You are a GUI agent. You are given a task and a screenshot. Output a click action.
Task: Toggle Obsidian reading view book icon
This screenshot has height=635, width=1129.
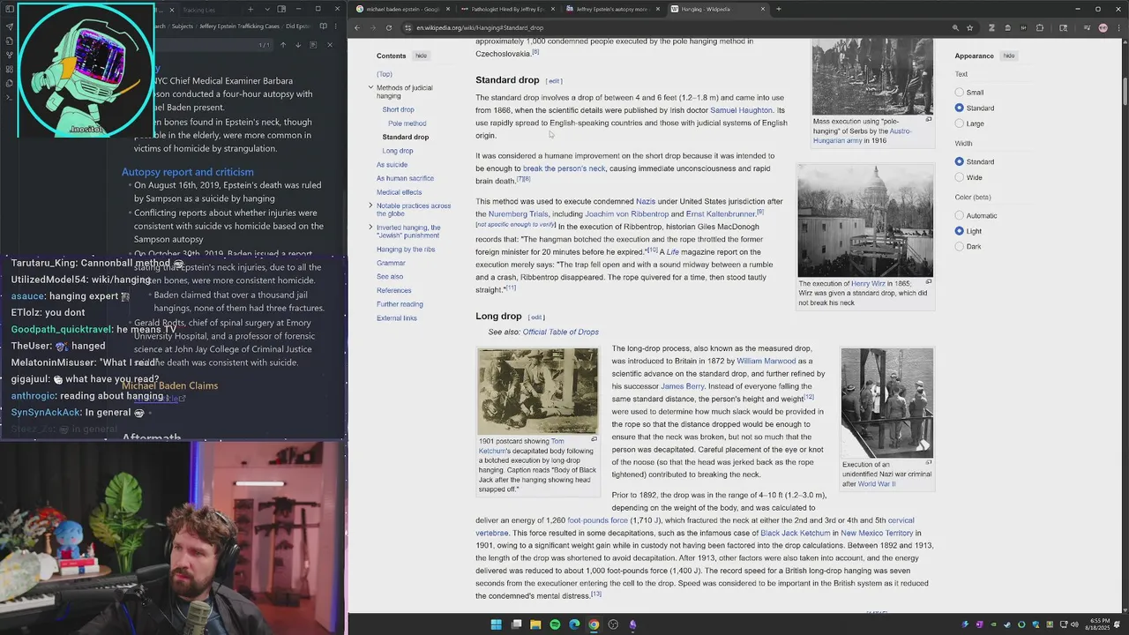point(324,26)
